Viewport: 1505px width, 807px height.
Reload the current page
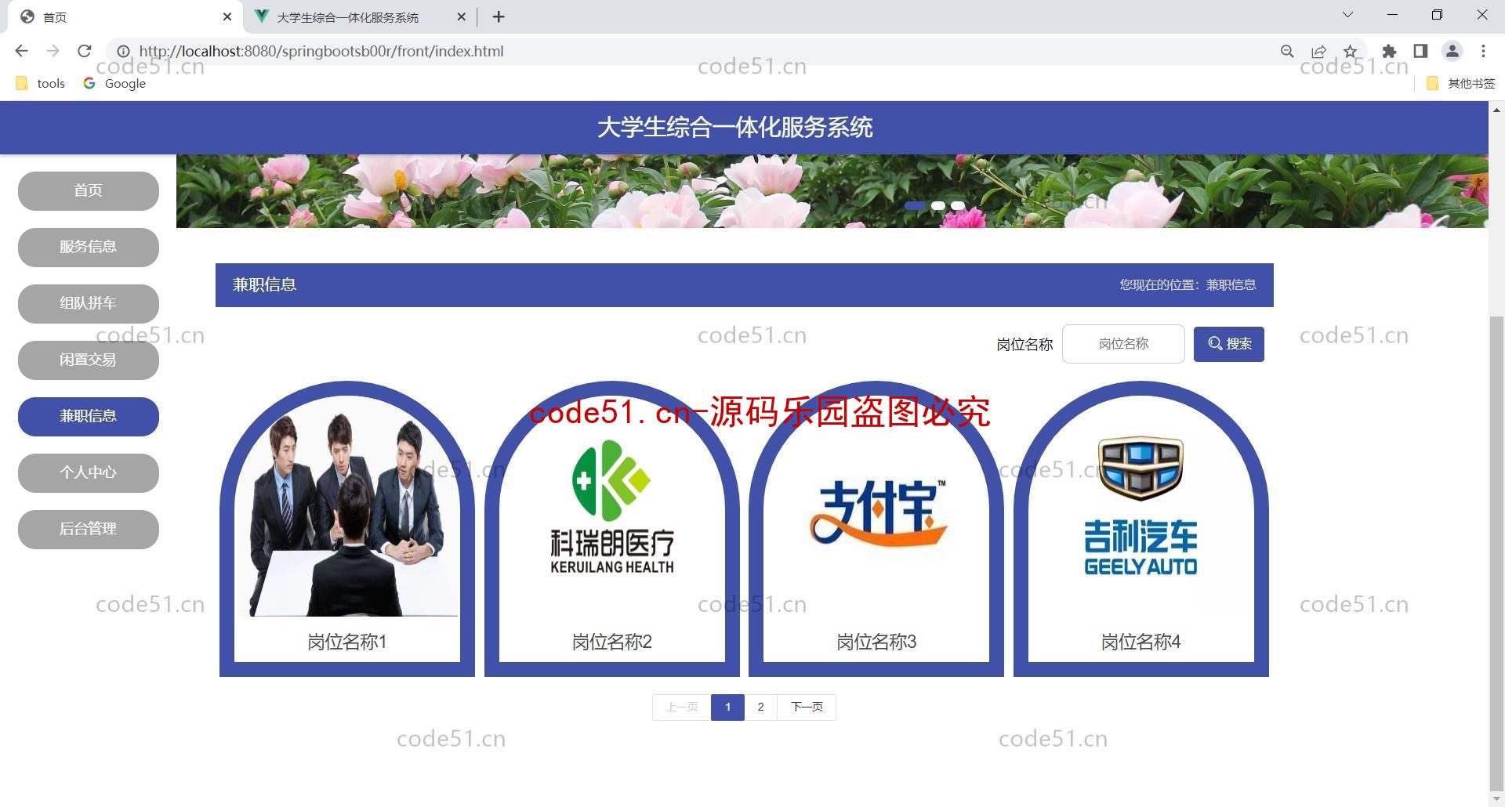84,51
